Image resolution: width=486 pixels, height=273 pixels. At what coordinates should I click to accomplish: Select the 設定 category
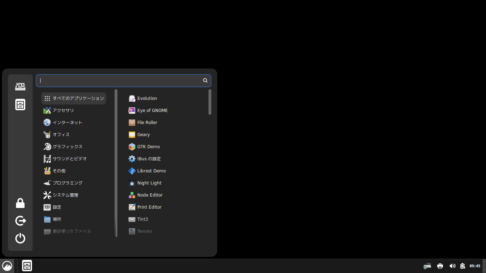point(74,207)
